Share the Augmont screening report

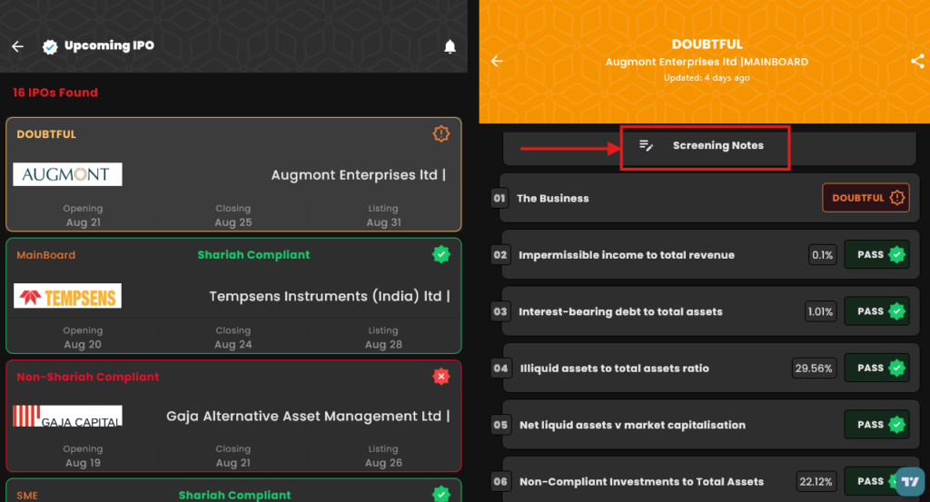[917, 61]
